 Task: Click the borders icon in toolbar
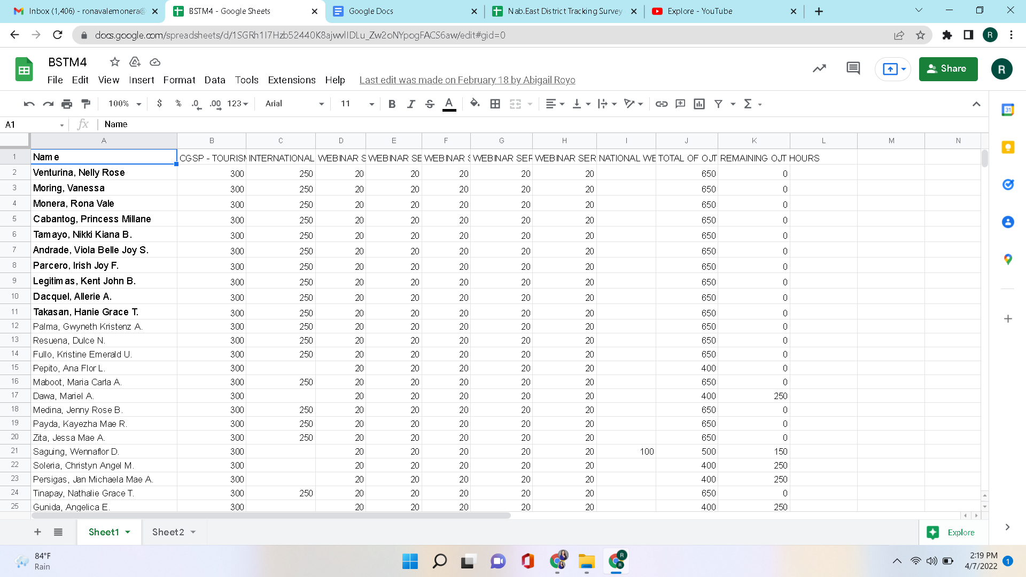pos(495,104)
